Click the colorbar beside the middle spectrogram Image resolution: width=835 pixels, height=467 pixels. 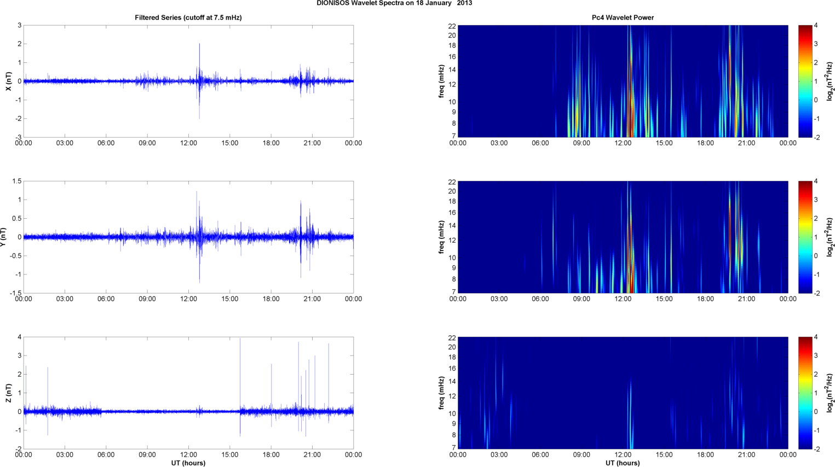805,237
